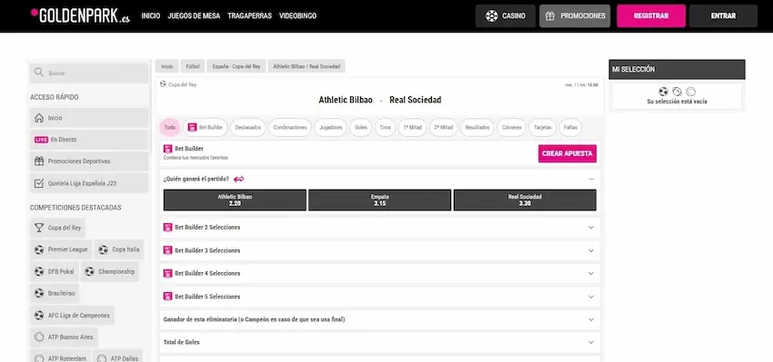
Task: Click the soccer ball icon for AFC Liga de Campeones
Action: point(39,315)
